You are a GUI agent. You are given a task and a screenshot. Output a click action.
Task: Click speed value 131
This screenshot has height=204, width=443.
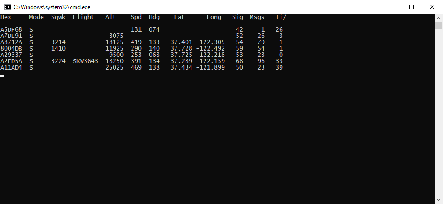pos(136,30)
